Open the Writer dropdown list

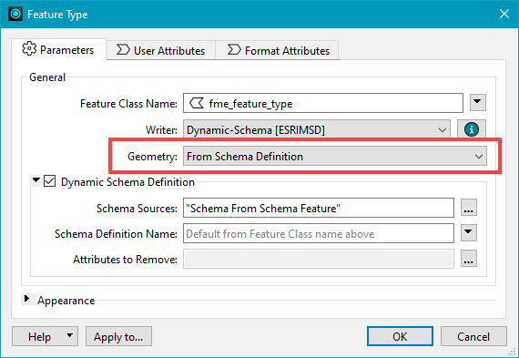click(317, 129)
